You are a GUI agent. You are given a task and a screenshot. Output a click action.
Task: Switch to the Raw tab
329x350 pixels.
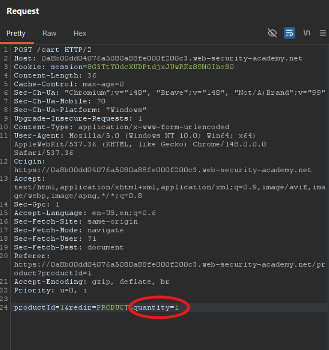coord(50,34)
